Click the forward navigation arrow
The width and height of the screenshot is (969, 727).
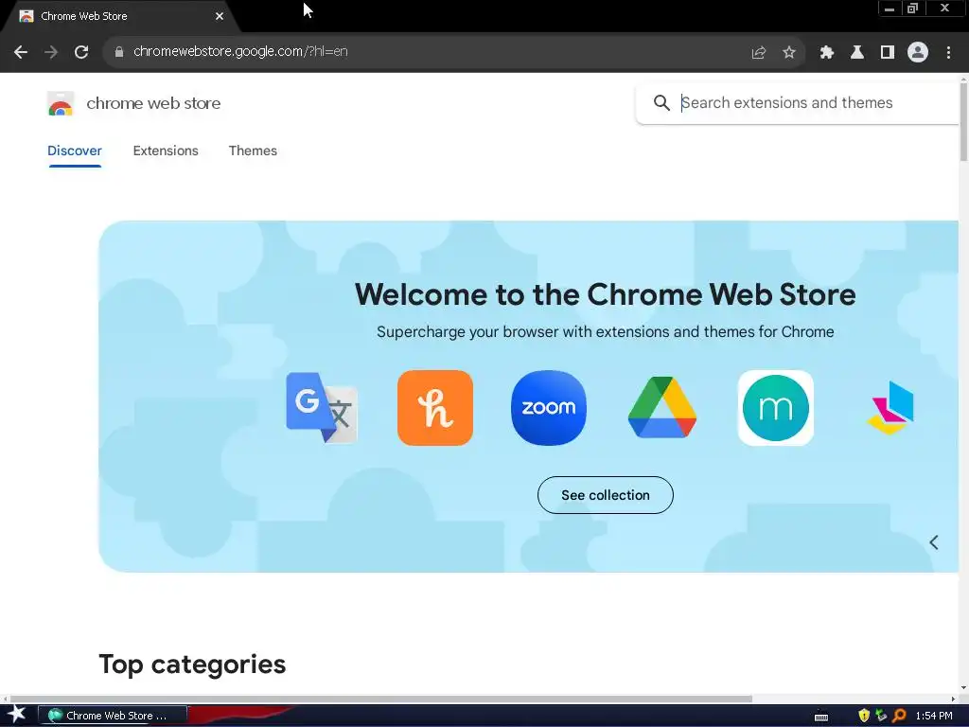[51, 52]
